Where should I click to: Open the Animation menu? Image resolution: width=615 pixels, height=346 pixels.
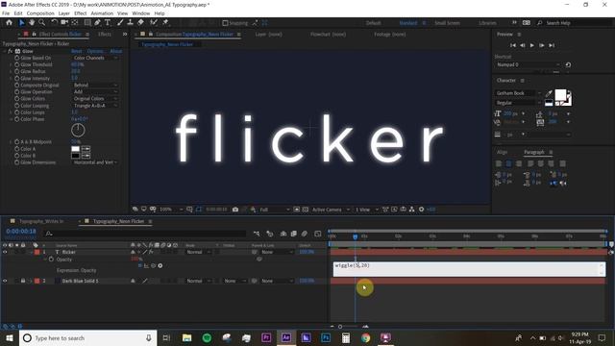tap(102, 13)
